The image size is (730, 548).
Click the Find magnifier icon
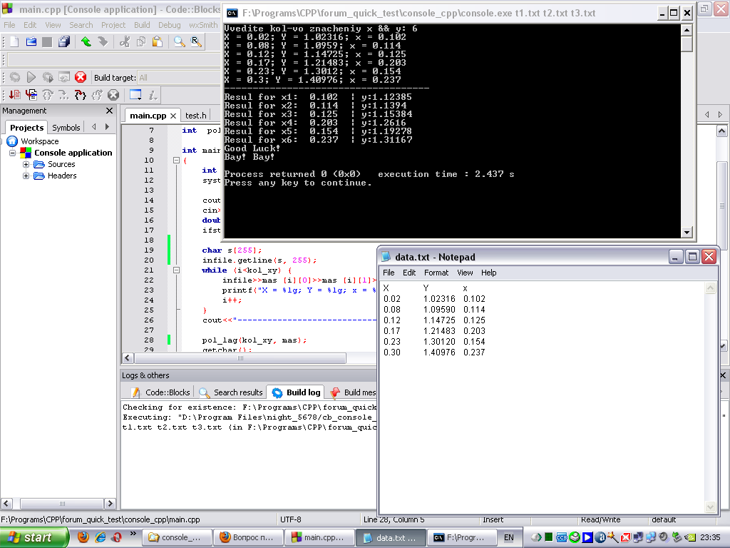click(x=179, y=42)
